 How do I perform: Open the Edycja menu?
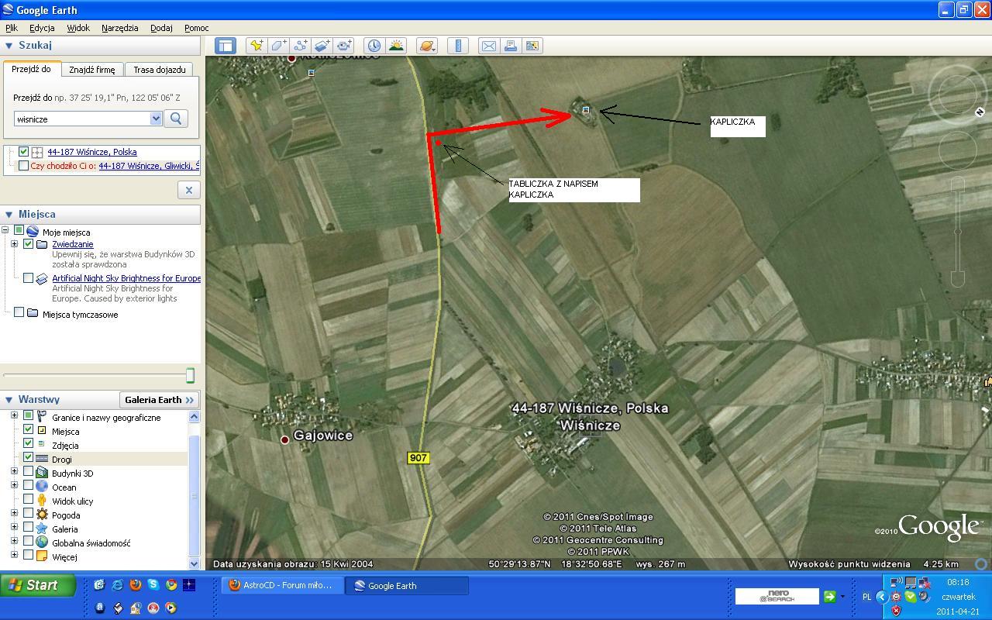click(42, 28)
